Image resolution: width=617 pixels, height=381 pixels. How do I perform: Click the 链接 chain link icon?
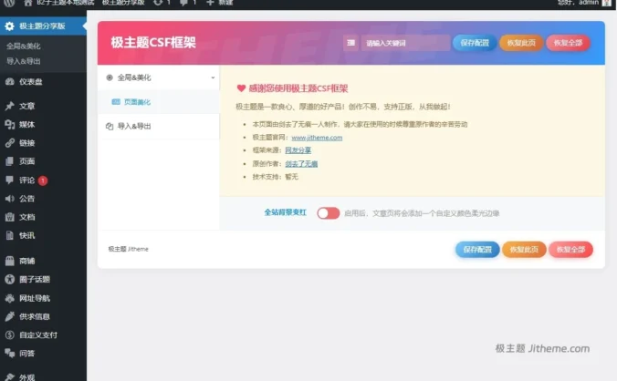pyautogui.click(x=9, y=143)
